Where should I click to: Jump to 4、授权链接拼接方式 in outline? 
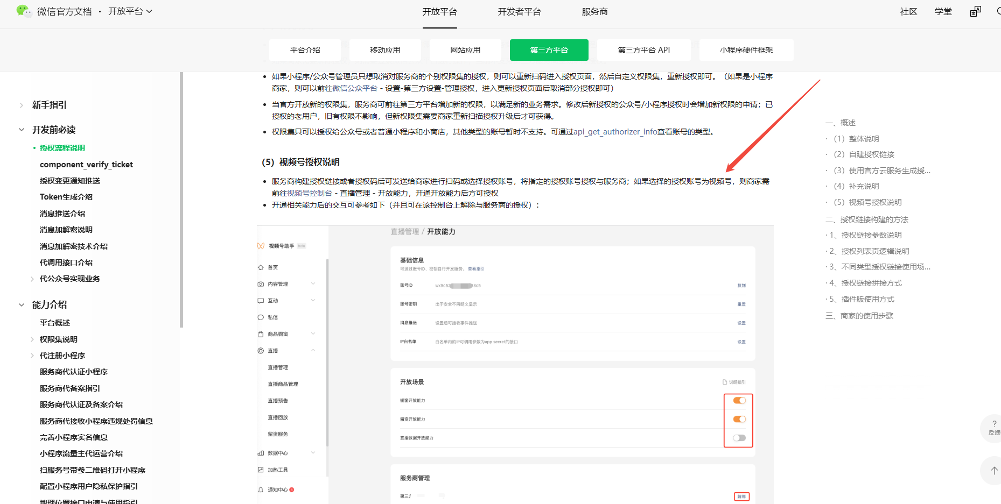(865, 283)
